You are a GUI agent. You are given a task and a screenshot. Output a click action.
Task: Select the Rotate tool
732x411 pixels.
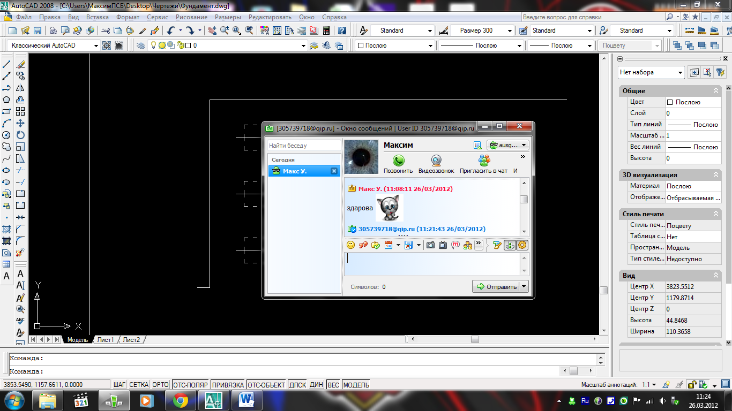point(20,135)
